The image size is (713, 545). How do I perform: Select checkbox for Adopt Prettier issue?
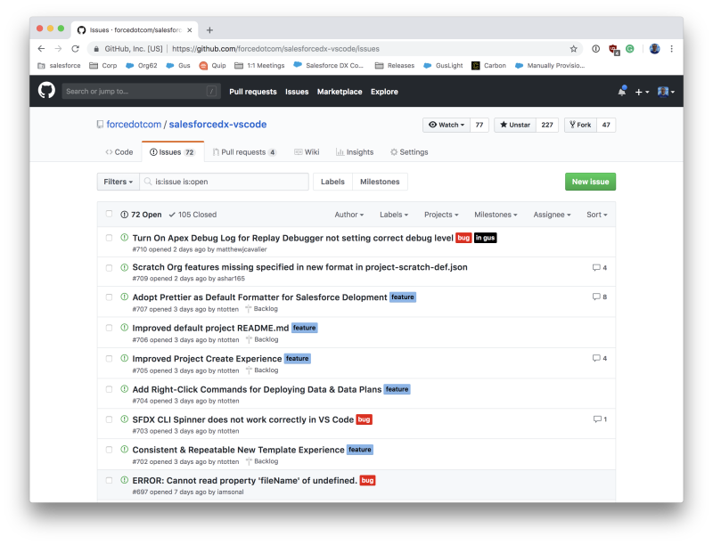tap(109, 297)
